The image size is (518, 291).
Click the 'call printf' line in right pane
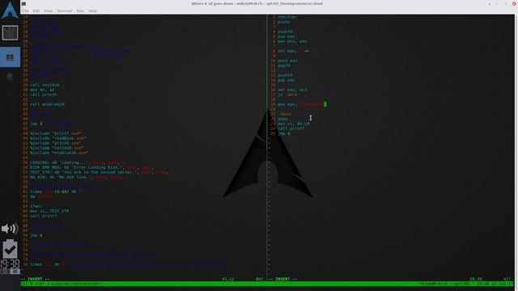[291, 129]
